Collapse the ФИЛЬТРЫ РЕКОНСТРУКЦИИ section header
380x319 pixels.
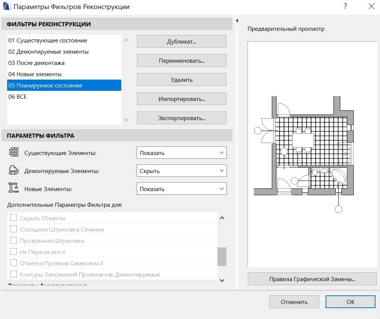coord(117,24)
